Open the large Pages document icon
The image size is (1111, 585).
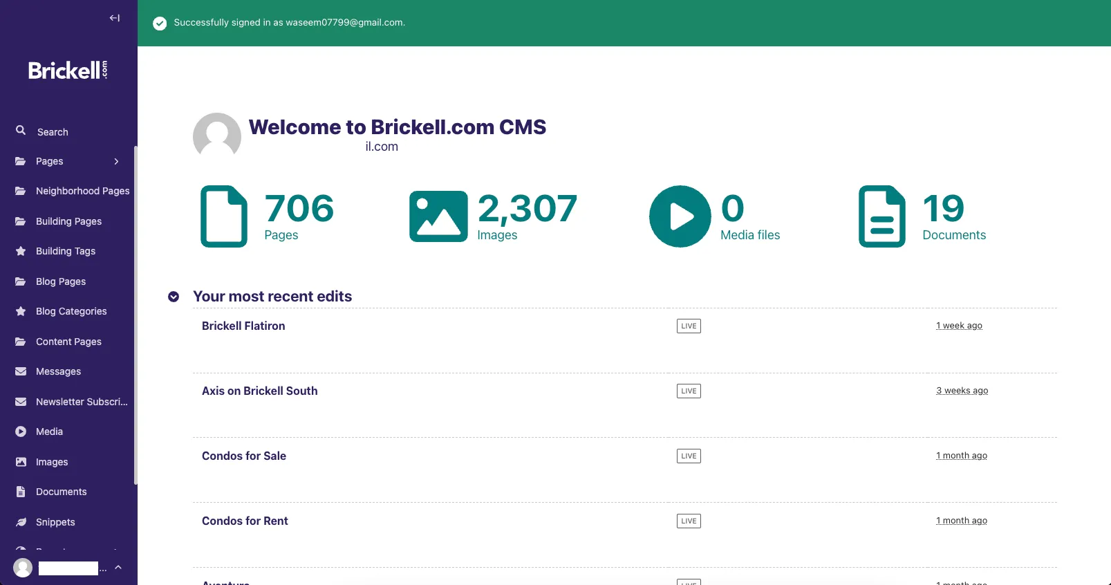coord(224,216)
